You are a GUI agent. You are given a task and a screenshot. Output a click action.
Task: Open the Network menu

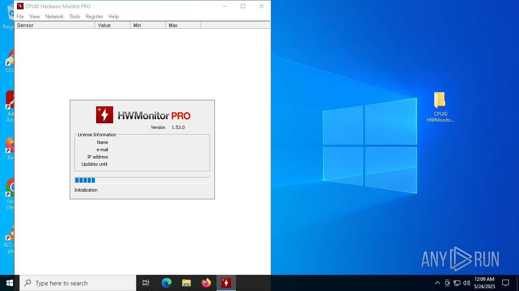click(x=54, y=17)
